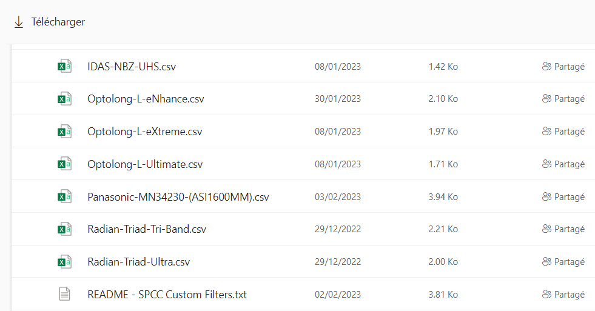
Task: Open the Optolong-L-eXtreme.csv file
Action: 144,132
